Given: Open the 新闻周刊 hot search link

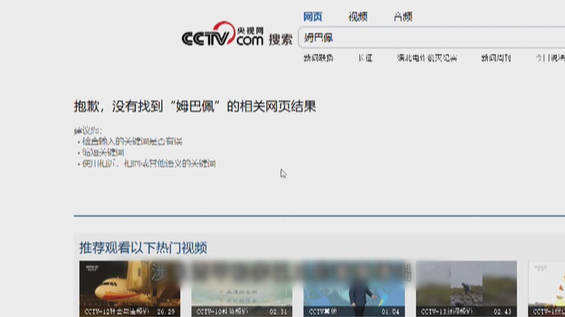Looking at the screenshot, I should [x=496, y=58].
